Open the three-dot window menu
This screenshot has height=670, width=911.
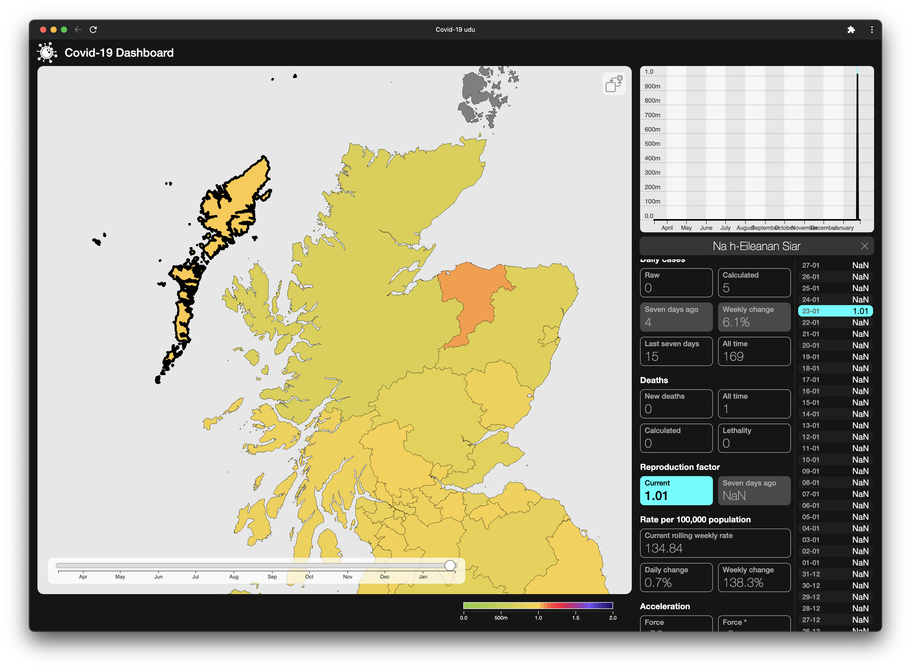(x=872, y=30)
